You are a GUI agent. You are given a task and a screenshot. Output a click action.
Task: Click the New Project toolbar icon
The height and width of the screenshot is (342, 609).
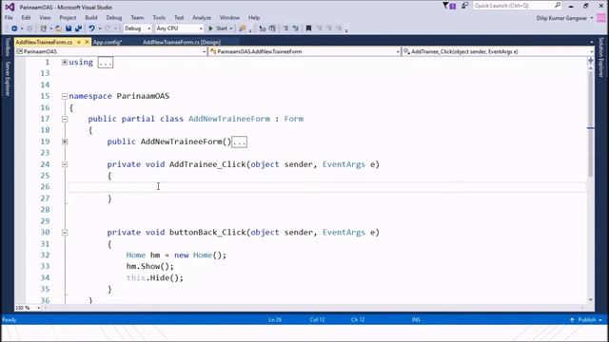[44, 28]
